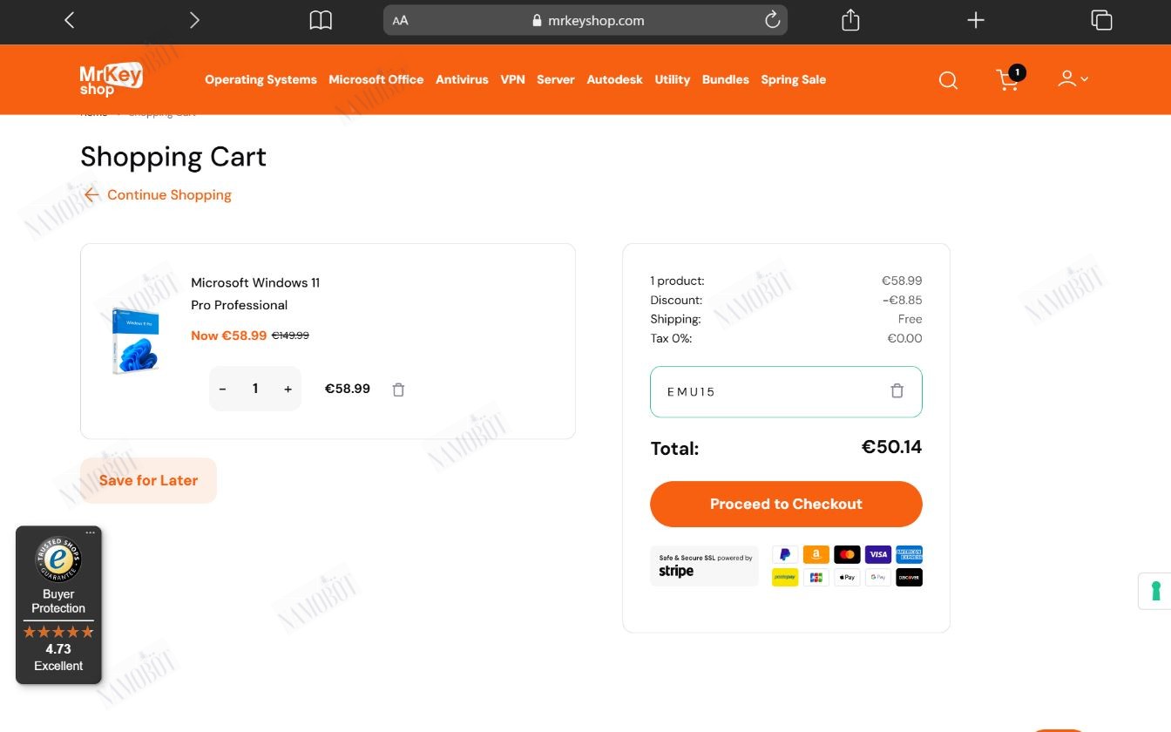Open the shopping cart icon

coord(1009,78)
